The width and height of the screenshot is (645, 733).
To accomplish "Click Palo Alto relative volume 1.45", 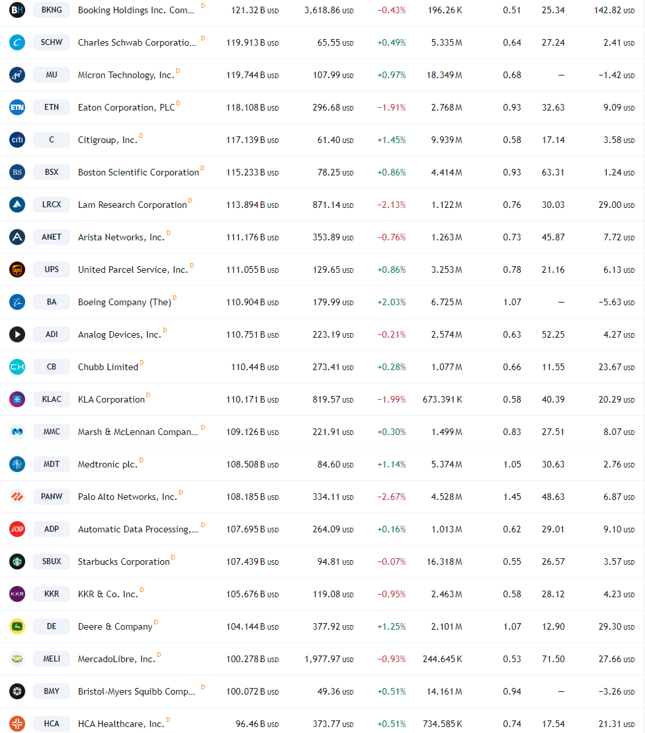I will (512, 497).
